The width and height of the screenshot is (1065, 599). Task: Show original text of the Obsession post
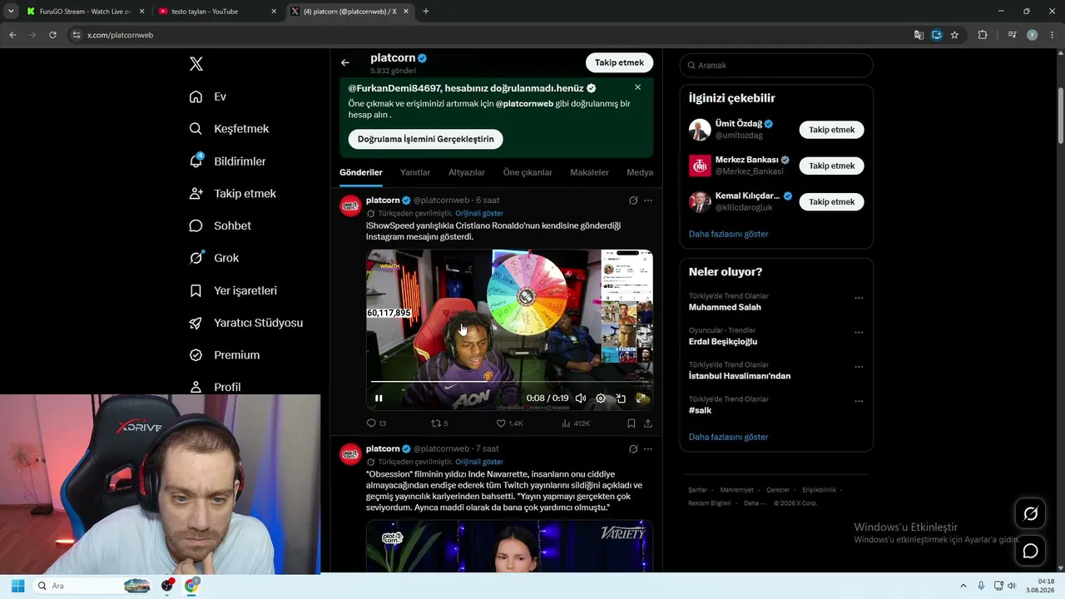pyautogui.click(x=479, y=462)
